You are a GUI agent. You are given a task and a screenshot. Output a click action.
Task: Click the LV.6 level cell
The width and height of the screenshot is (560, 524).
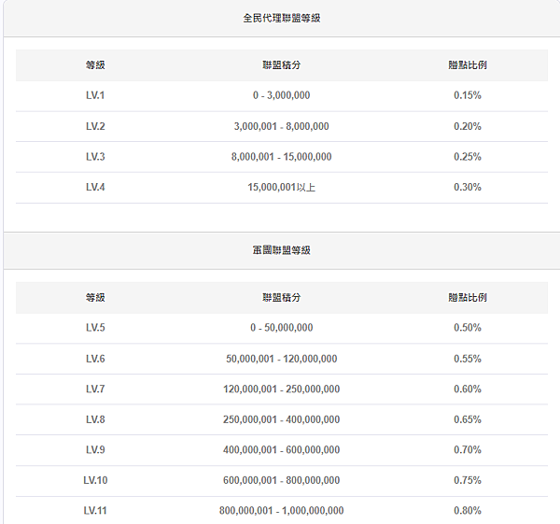click(95, 359)
